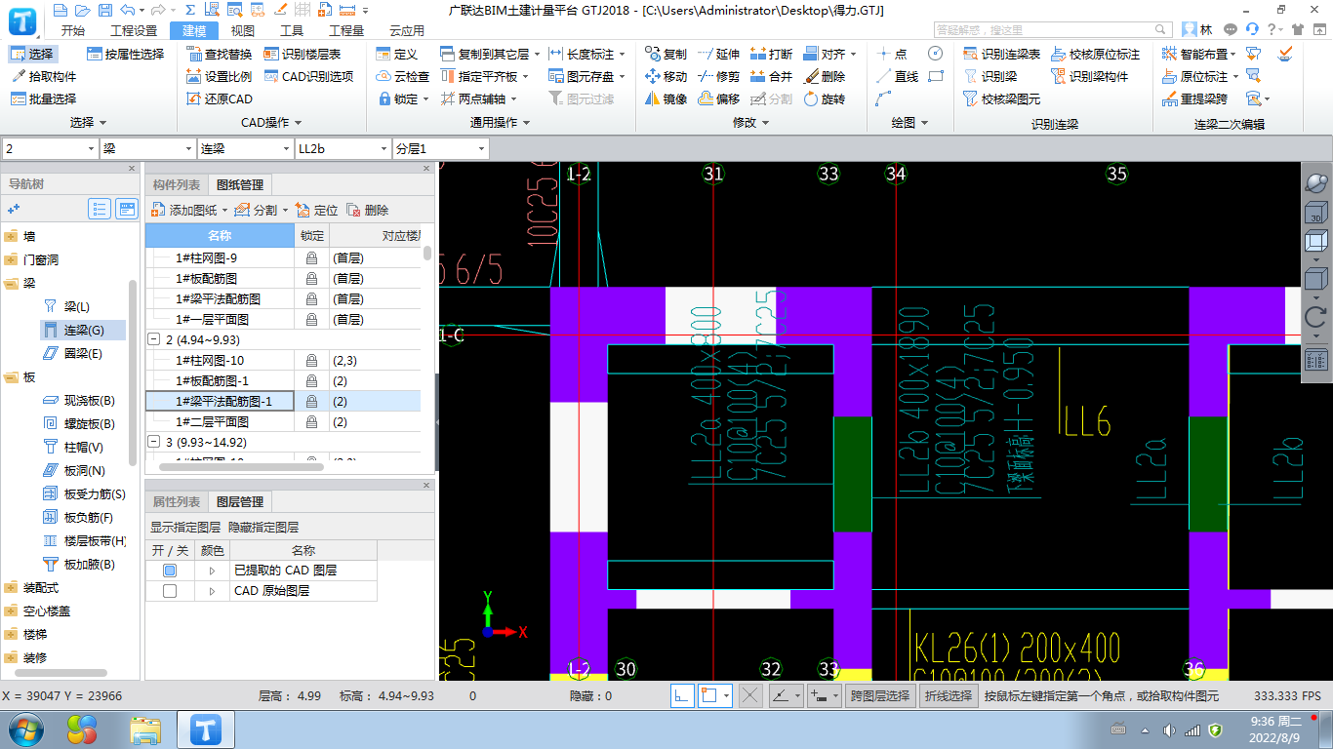Click 识别连梁表 tool
Viewport: 1333px width, 749px height.
[x=1002, y=54]
